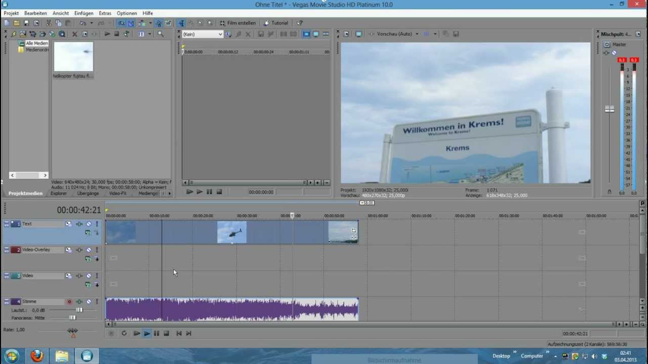Open media views dropdown arrow

pos(149,34)
